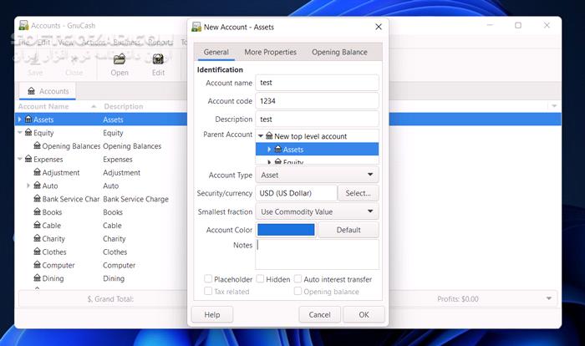Expand the Auto account in tree
The width and height of the screenshot is (585, 346).
(x=28, y=186)
